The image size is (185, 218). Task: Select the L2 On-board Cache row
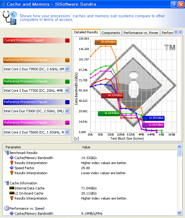pyautogui.click(x=90, y=193)
